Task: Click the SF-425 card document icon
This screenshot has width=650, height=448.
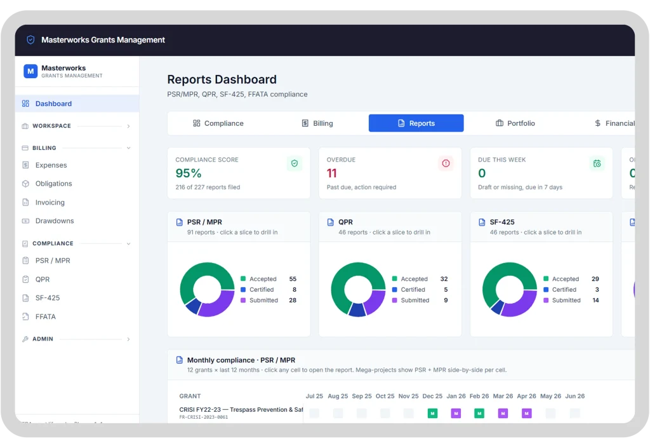Action: 482,222
